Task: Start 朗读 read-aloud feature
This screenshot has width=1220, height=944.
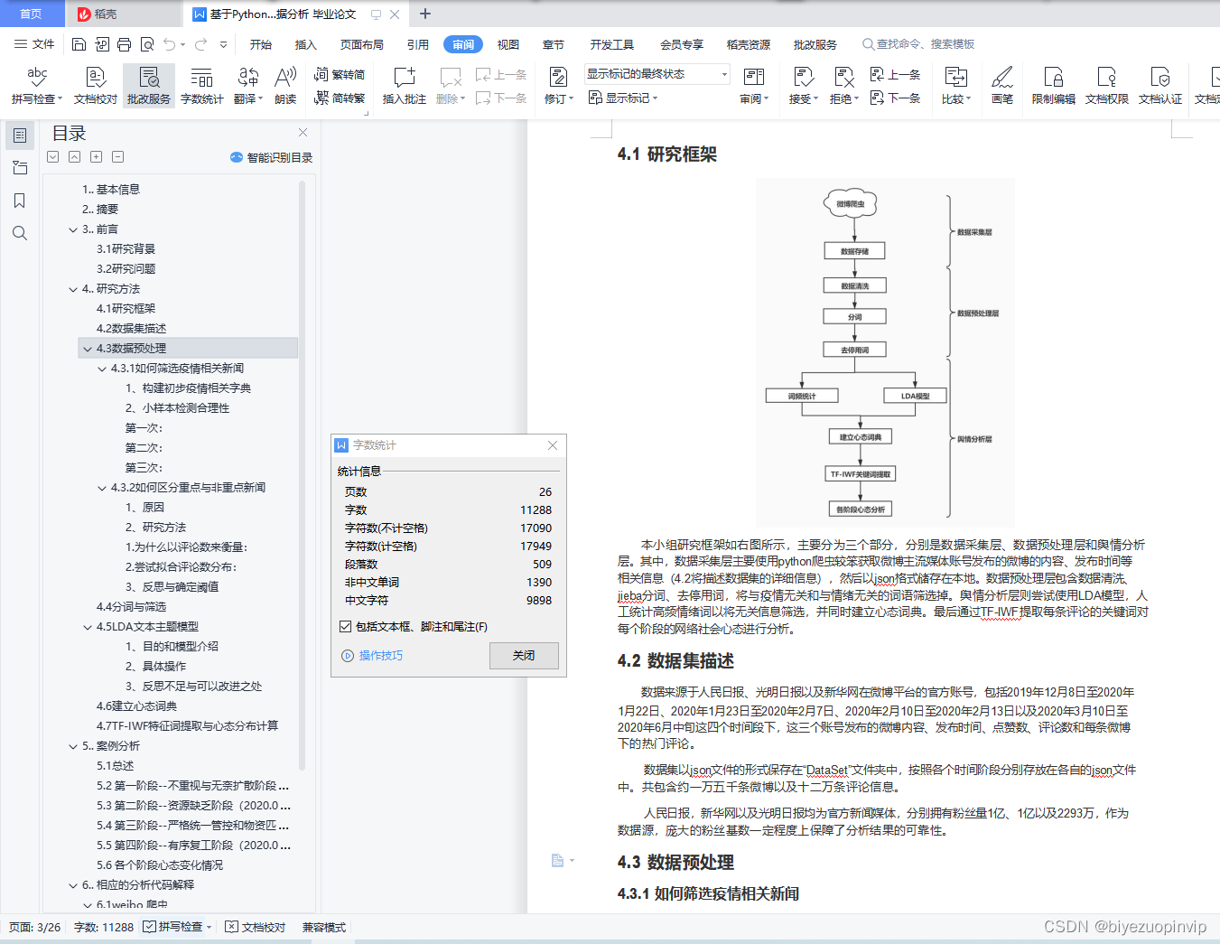Action: pyautogui.click(x=285, y=85)
